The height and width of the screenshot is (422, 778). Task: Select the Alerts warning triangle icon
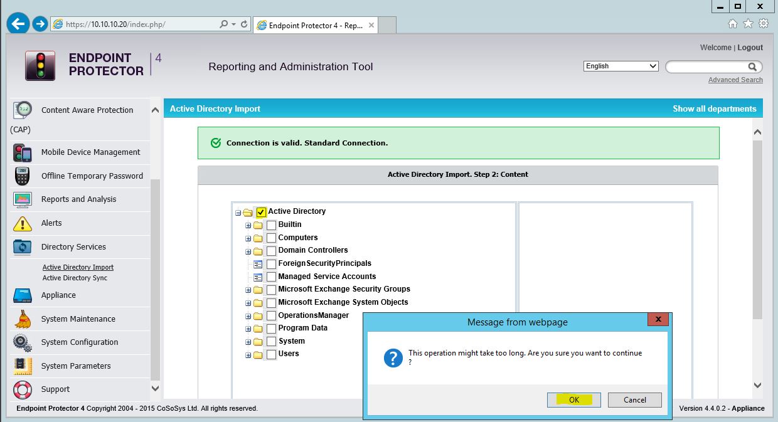coord(23,223)
